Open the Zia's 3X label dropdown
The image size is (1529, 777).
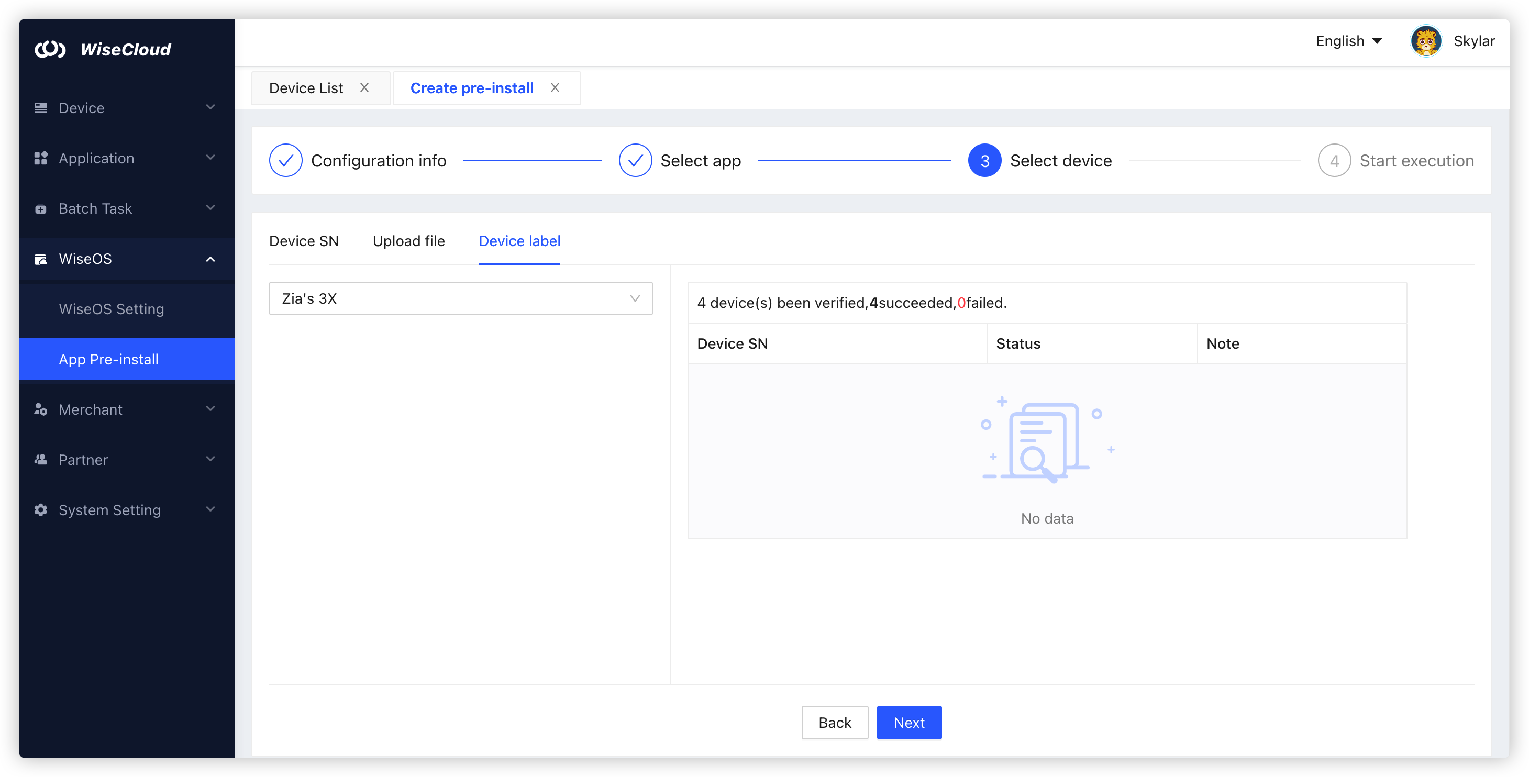(461, 298)
